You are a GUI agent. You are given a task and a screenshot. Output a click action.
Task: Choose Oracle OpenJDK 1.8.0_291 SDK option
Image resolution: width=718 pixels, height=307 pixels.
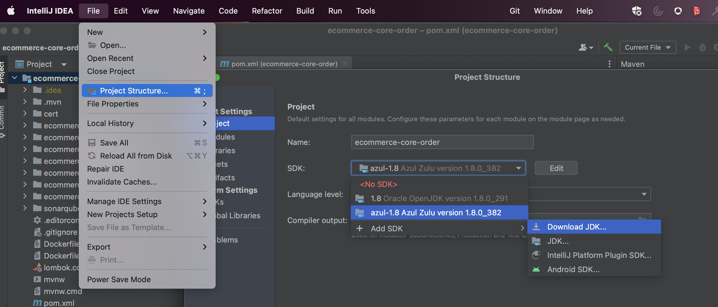[439, 198]
